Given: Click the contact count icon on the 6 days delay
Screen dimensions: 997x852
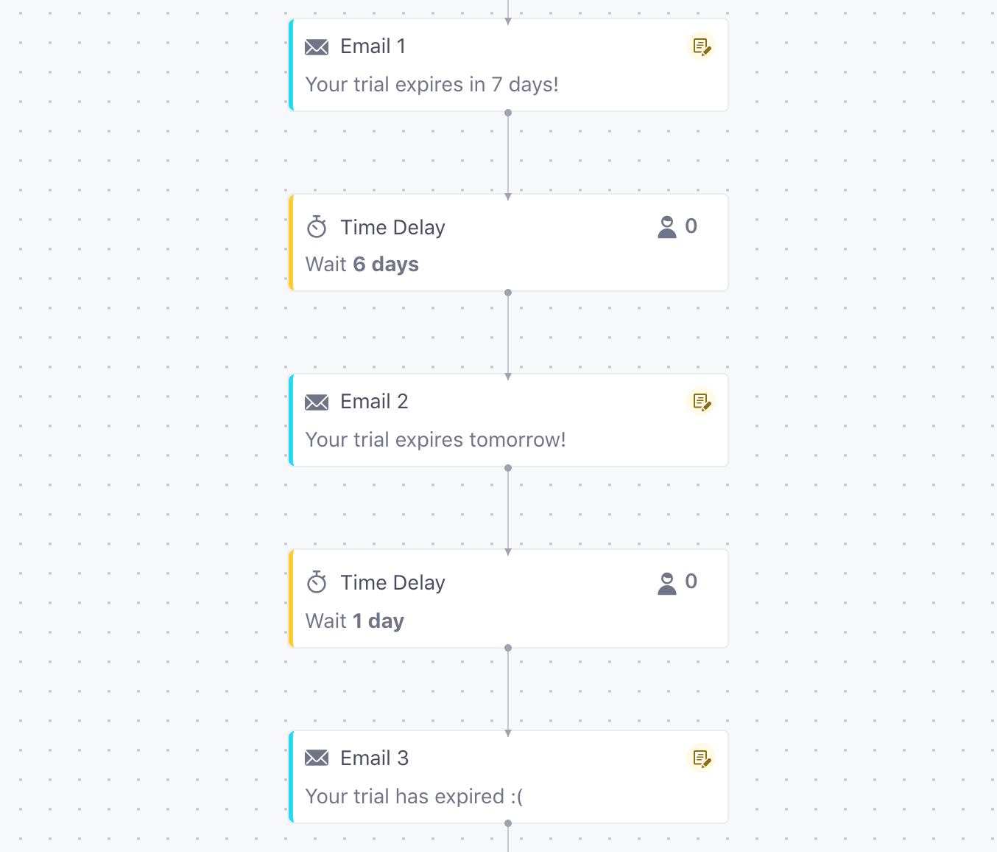Looking at the screenshot, I should point(667,227).
